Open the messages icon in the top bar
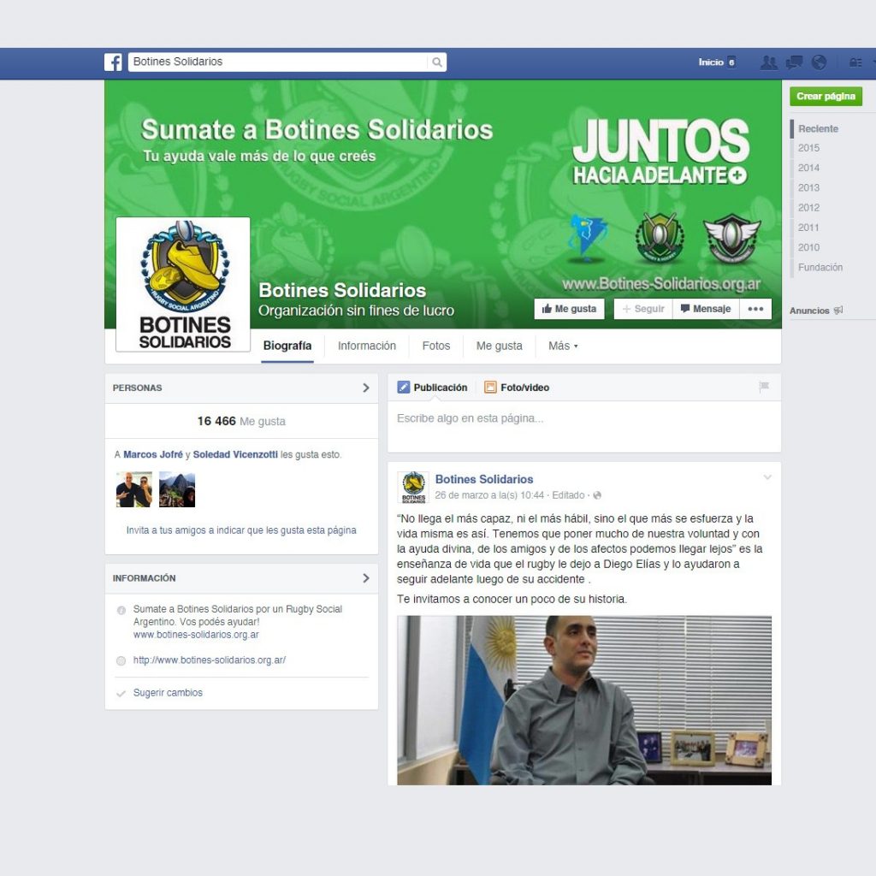 (x=793, y=62)
